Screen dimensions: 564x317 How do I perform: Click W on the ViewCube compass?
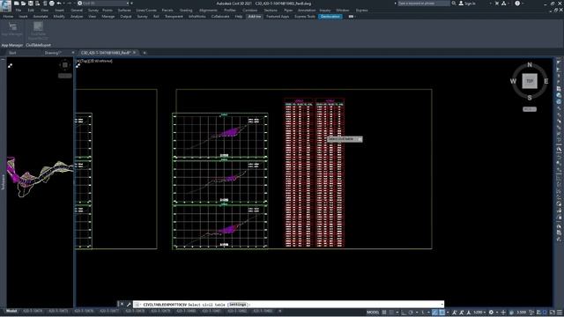pos(513,81)
